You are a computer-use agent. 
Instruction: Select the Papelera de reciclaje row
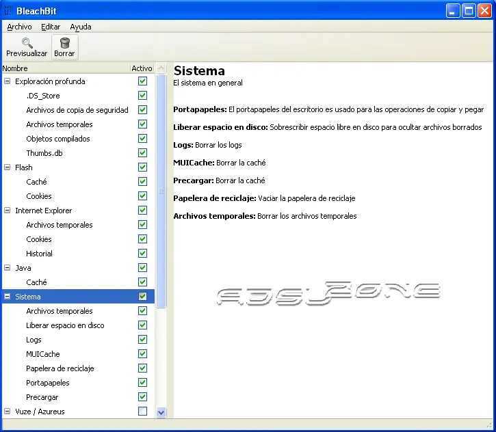point(79,368)
